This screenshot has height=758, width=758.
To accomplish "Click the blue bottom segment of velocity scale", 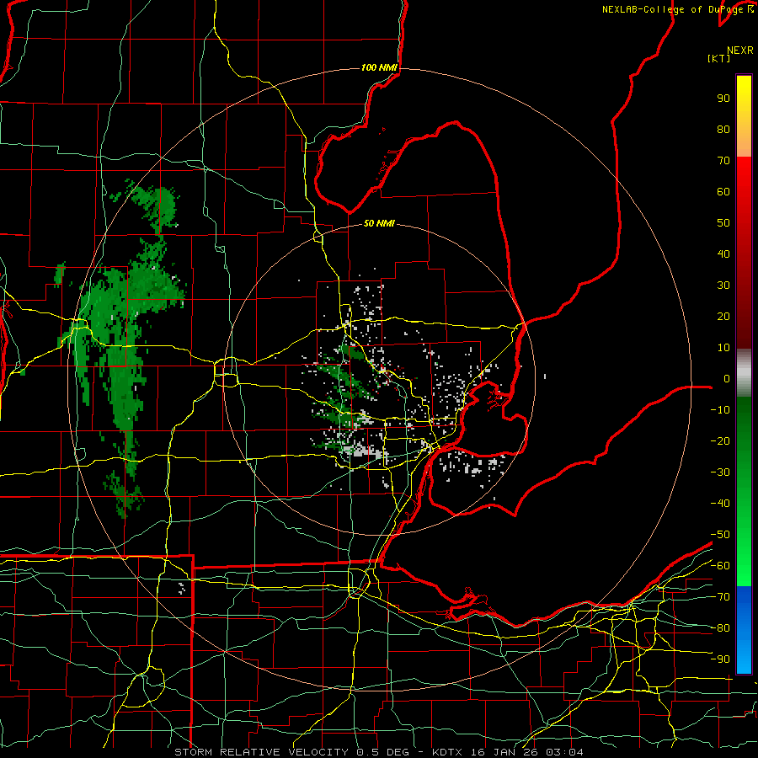I will tap(744, 629).
